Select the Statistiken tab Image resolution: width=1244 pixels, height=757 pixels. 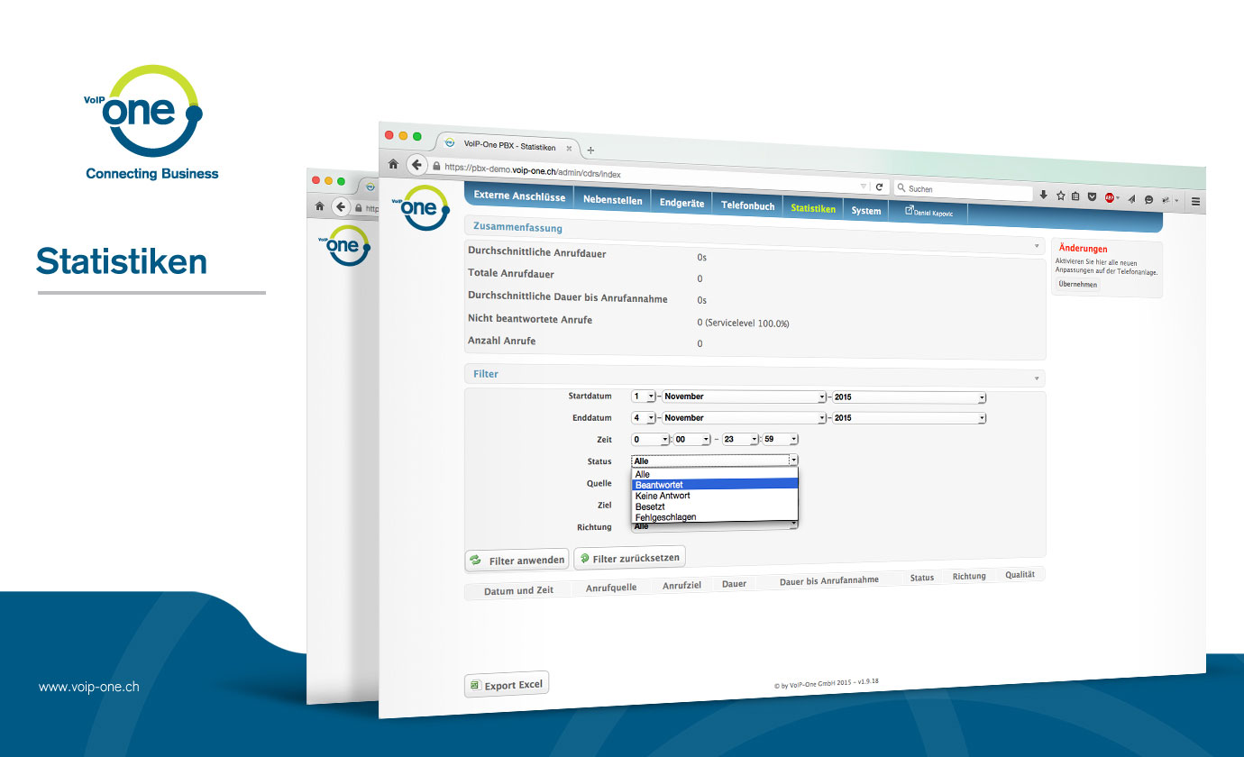click(813, 208)
